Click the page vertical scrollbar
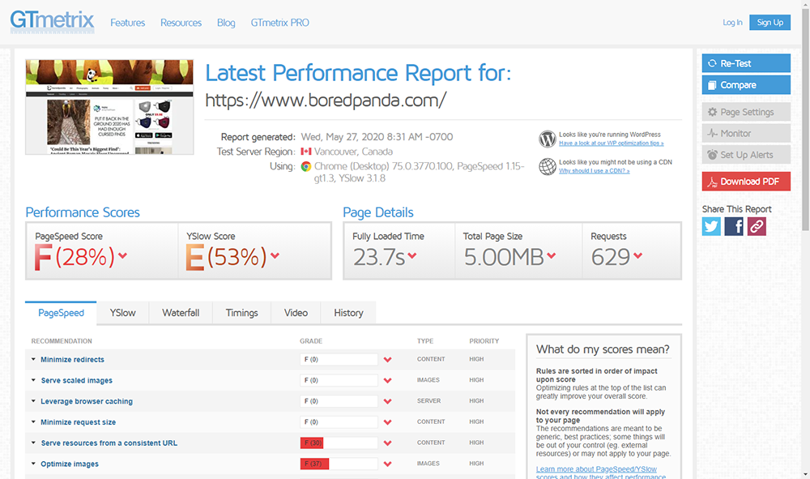Image resolution: width=810 pixels, height=479 pixels. [x=805, y=119]
